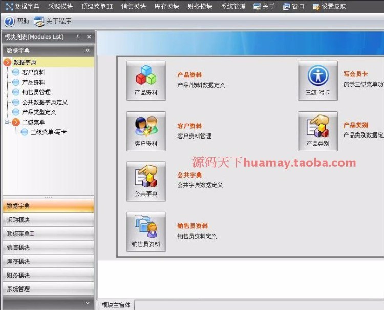384x310 pixels.
Task: Open the 客户资料 module tile icon
Action: coord(146,131)
